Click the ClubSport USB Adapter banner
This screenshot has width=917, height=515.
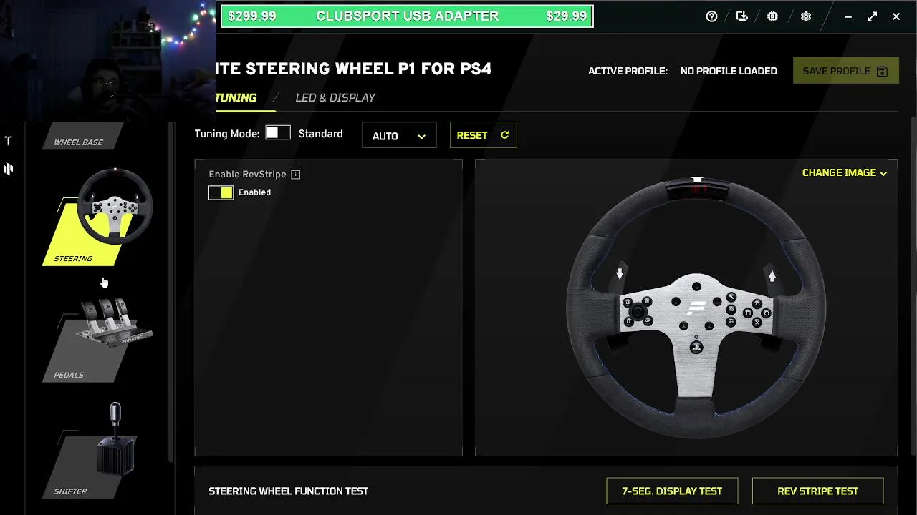pos(407,16)
